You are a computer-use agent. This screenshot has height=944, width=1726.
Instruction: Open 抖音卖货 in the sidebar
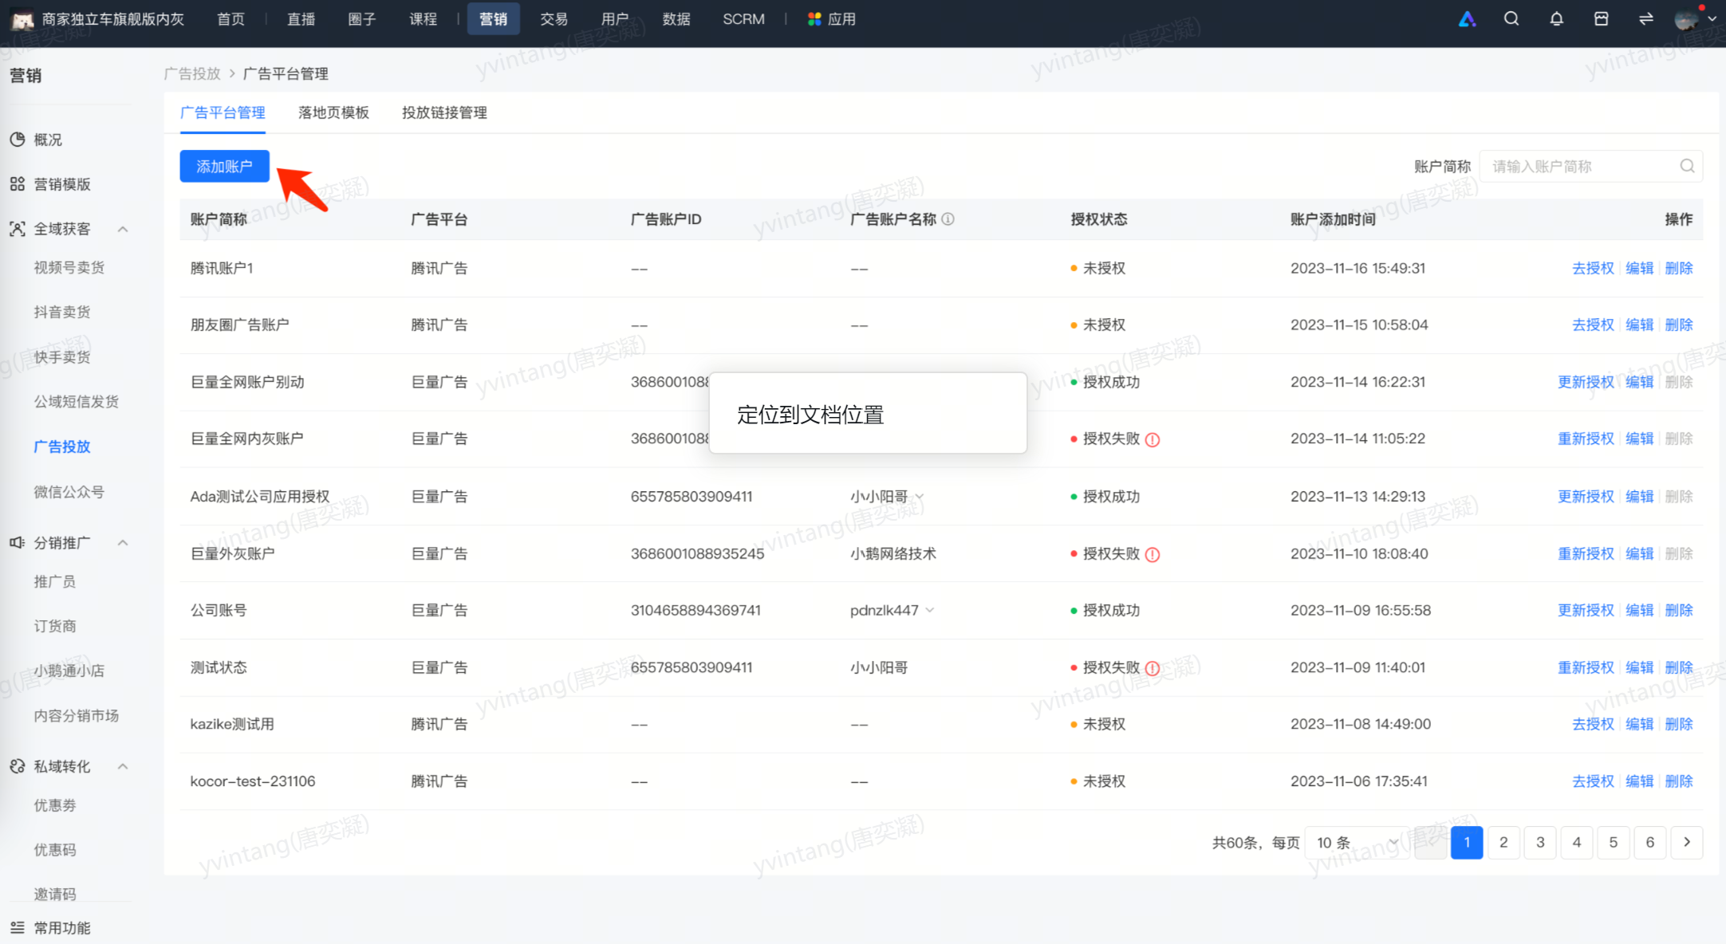click(62, 312)
